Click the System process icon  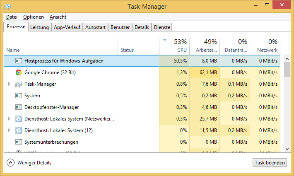tap(19, 96)
